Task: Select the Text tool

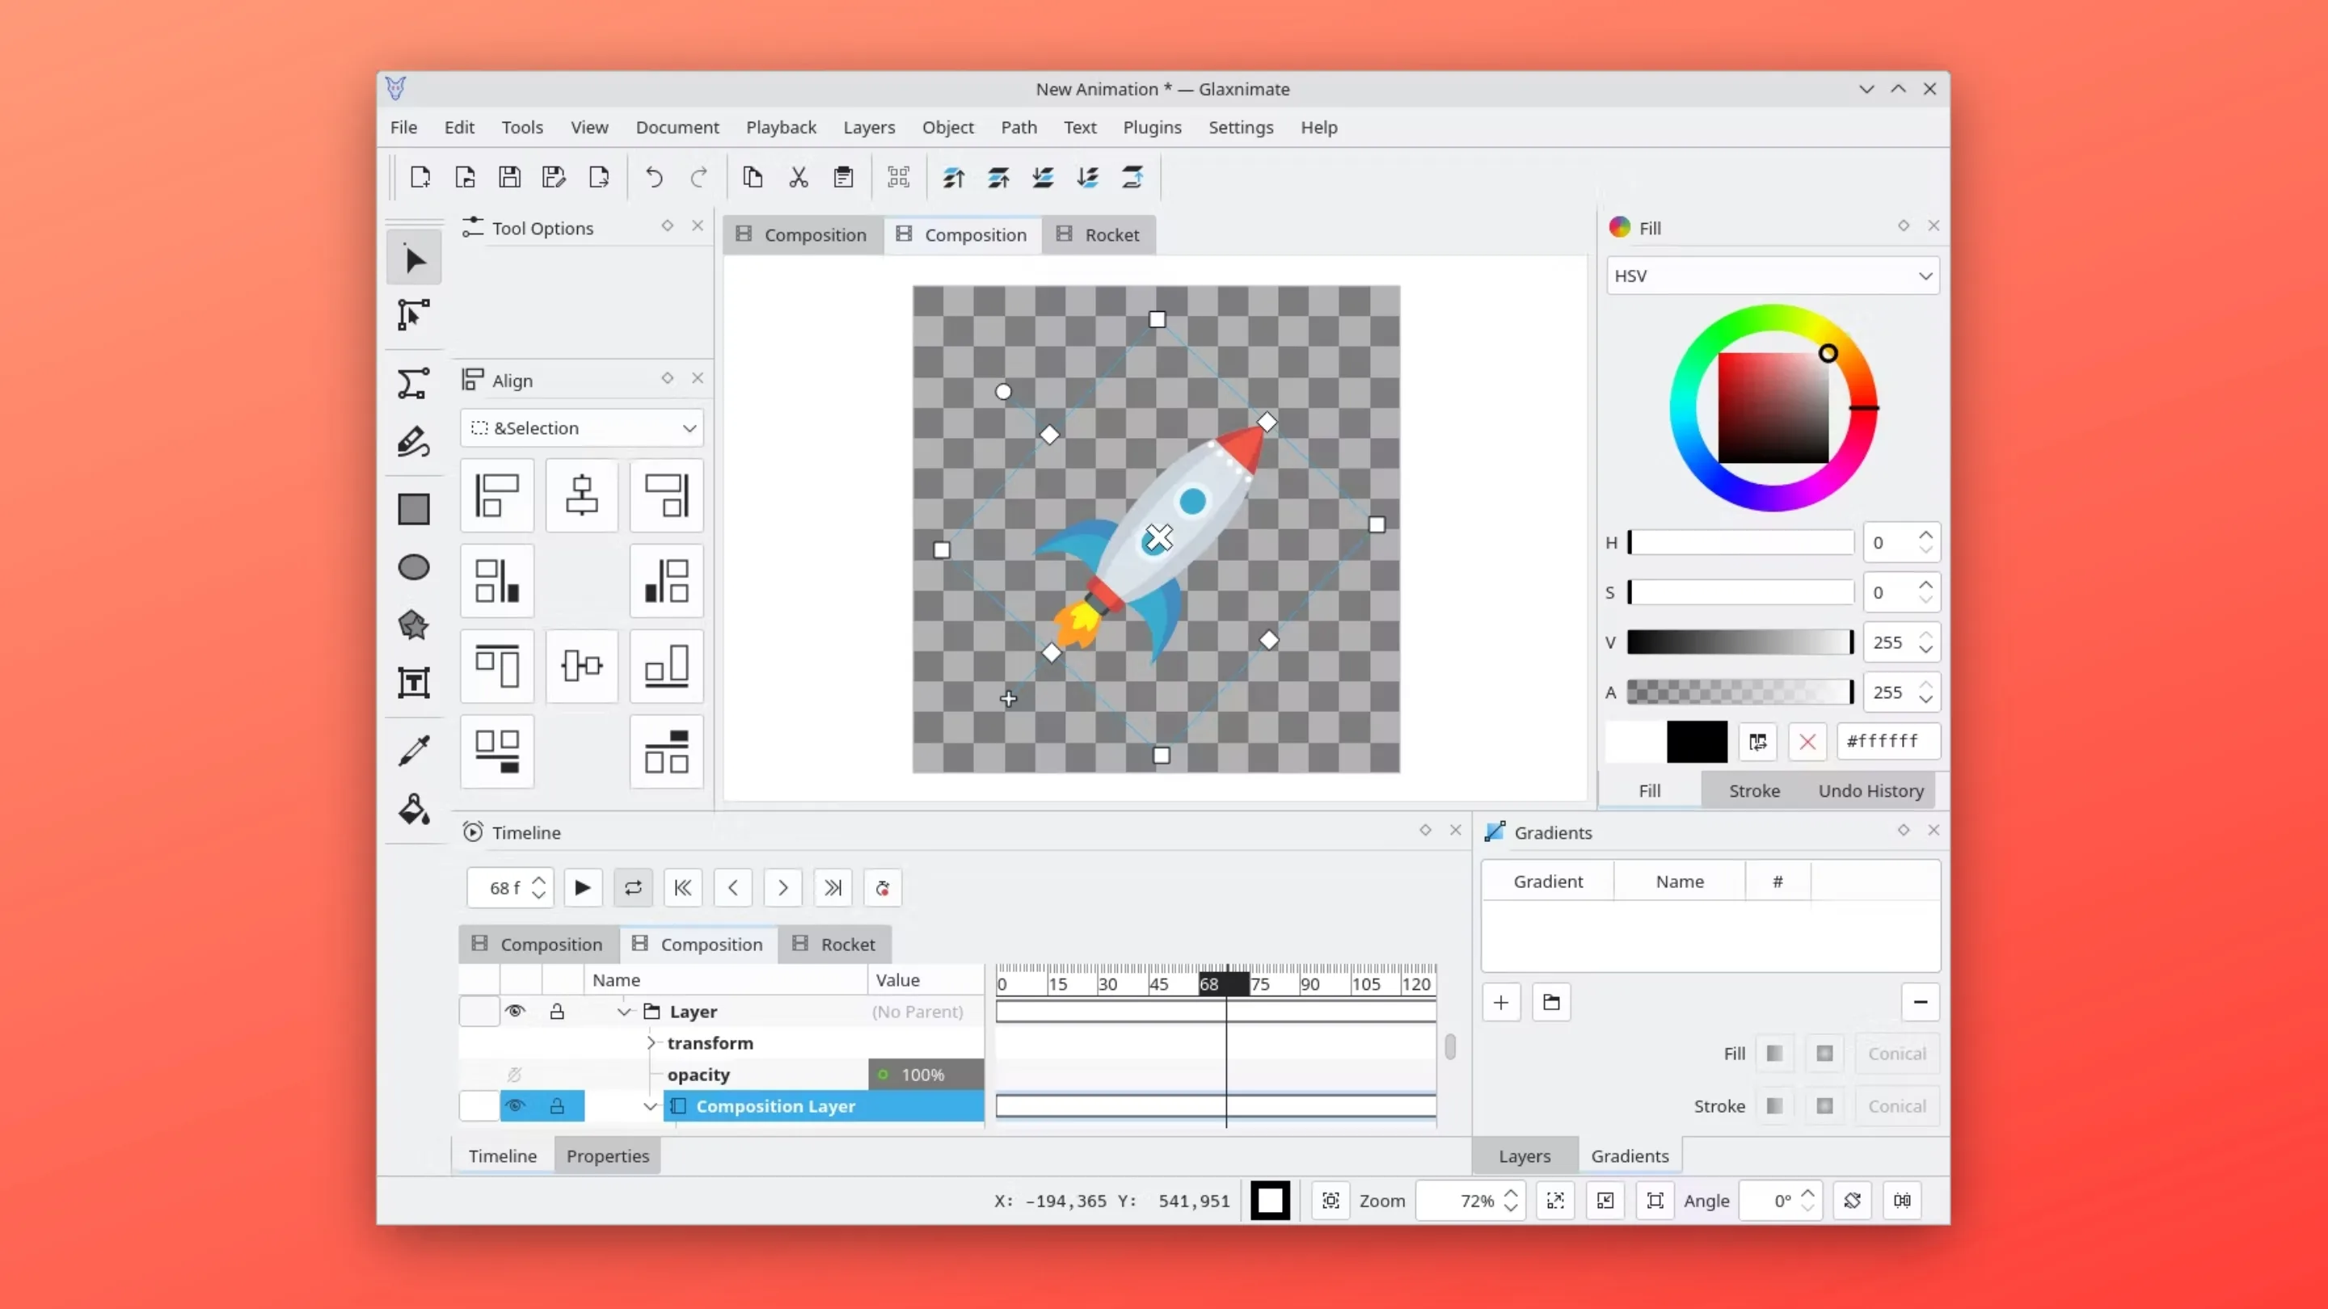Action: (414, 683)
